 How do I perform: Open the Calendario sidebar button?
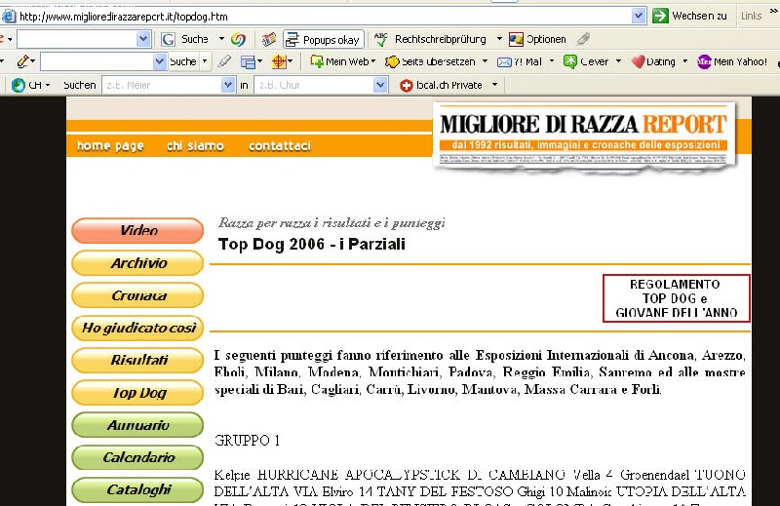coord(137,457)
